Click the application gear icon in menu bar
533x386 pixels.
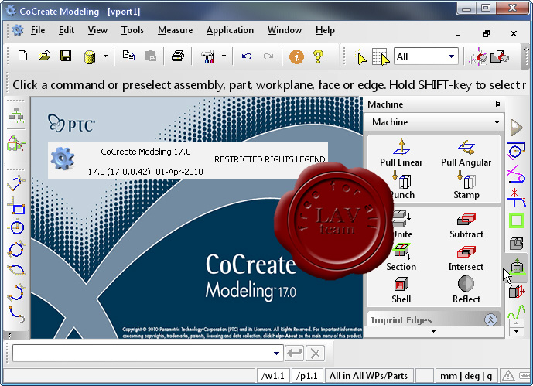18,30
